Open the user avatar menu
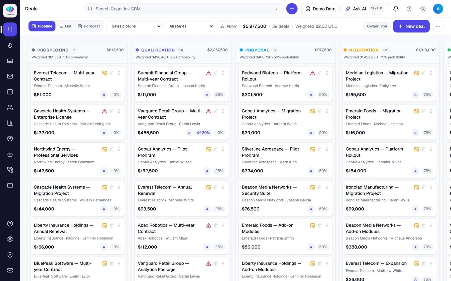Screen dimensions: 451x281 pyautogui.click(x=438, y=9)
